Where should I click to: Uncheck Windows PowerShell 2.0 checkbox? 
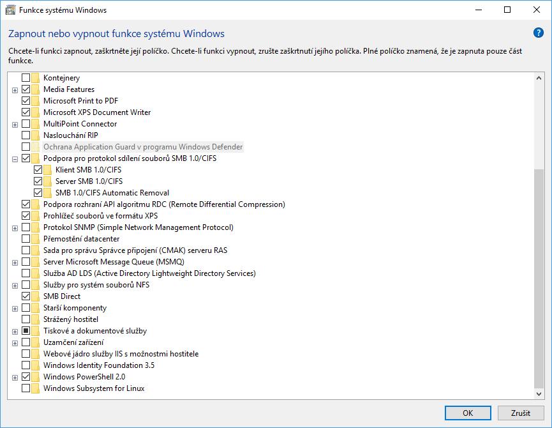click(x=26, y=376)
